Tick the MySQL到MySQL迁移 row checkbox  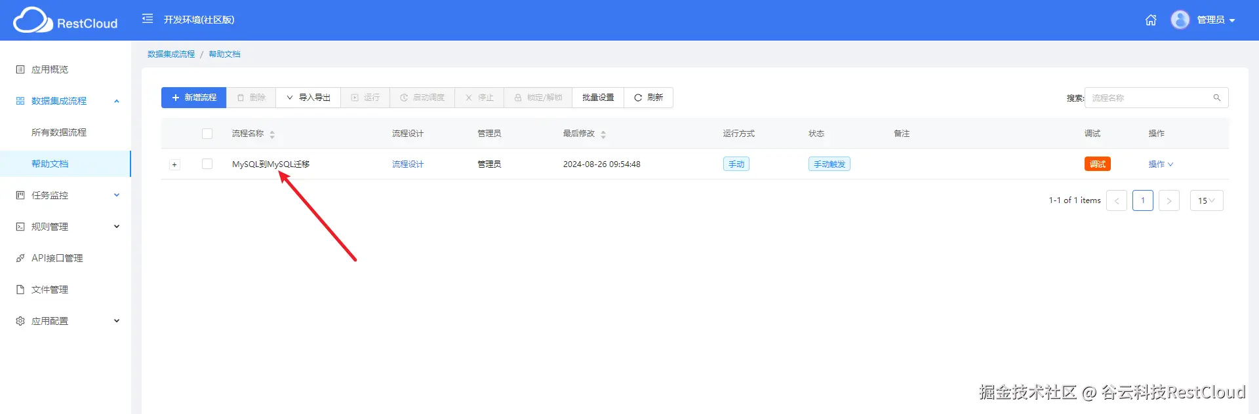tap(207, 164)
